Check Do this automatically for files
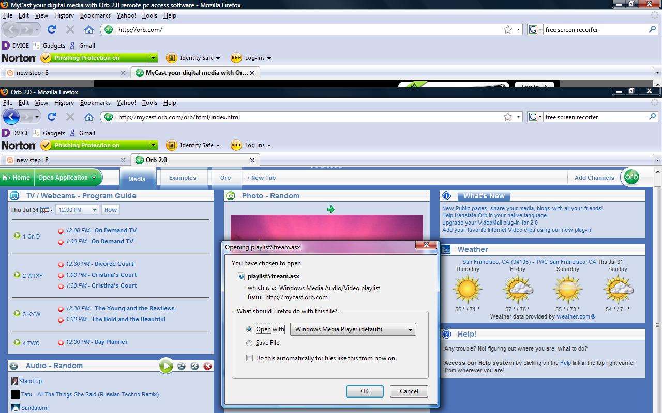This screenshot has height=413, width=662. pos(249,358)
